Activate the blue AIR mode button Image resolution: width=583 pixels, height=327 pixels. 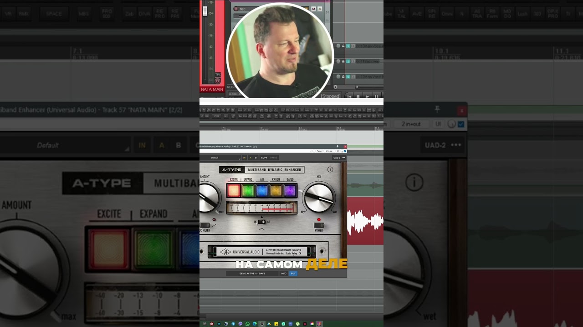pos(262,190)
